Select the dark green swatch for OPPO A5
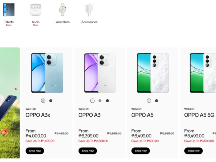The width and height of the screenshot is (216, 162). 157,100
